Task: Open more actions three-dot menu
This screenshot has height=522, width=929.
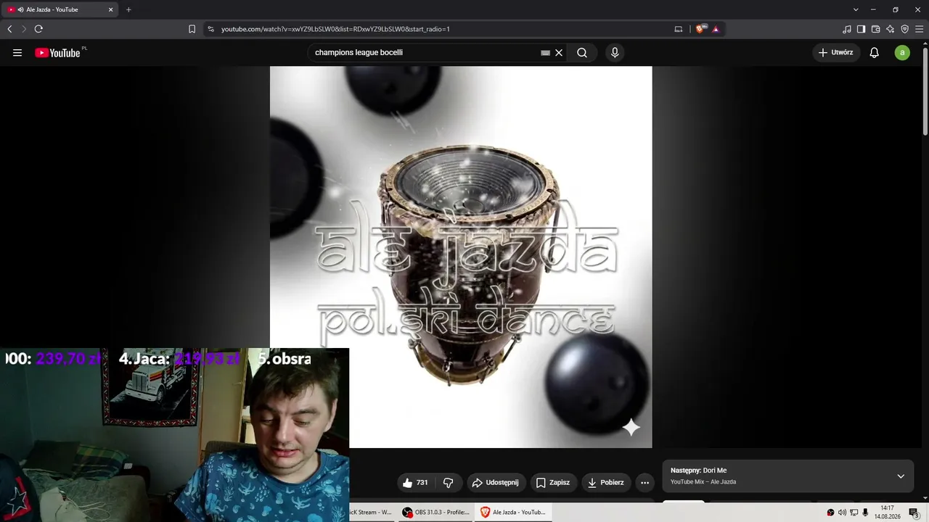Action: [x=644, y=482]
